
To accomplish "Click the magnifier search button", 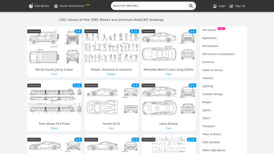I will [x=191, y=6].
